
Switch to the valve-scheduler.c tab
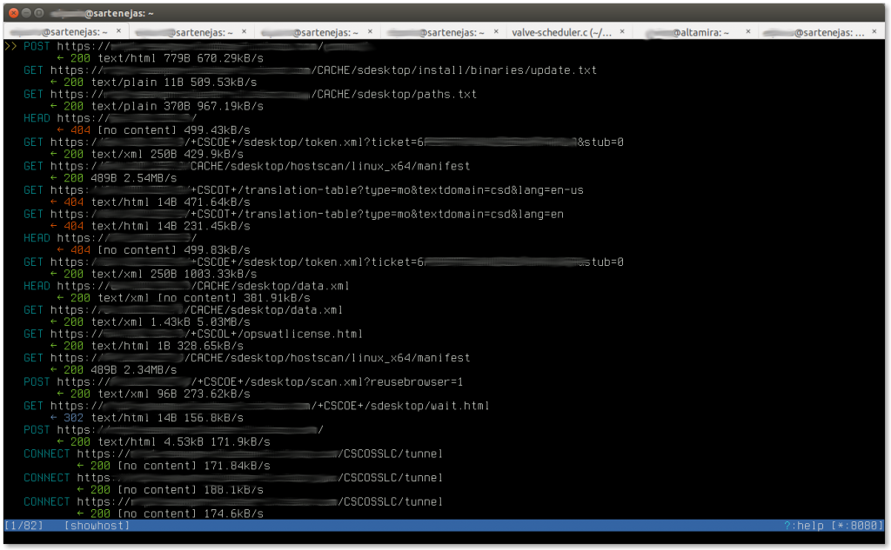tap(561, 32)
